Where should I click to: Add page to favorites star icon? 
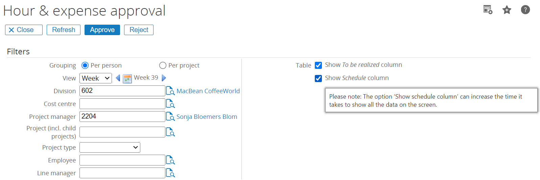point(507,10)
